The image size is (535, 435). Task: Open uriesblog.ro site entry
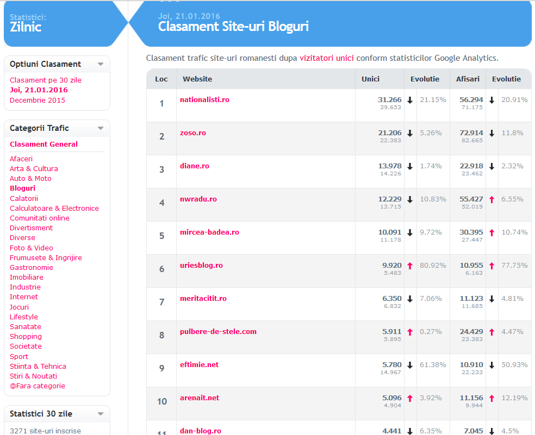(201, 265)
